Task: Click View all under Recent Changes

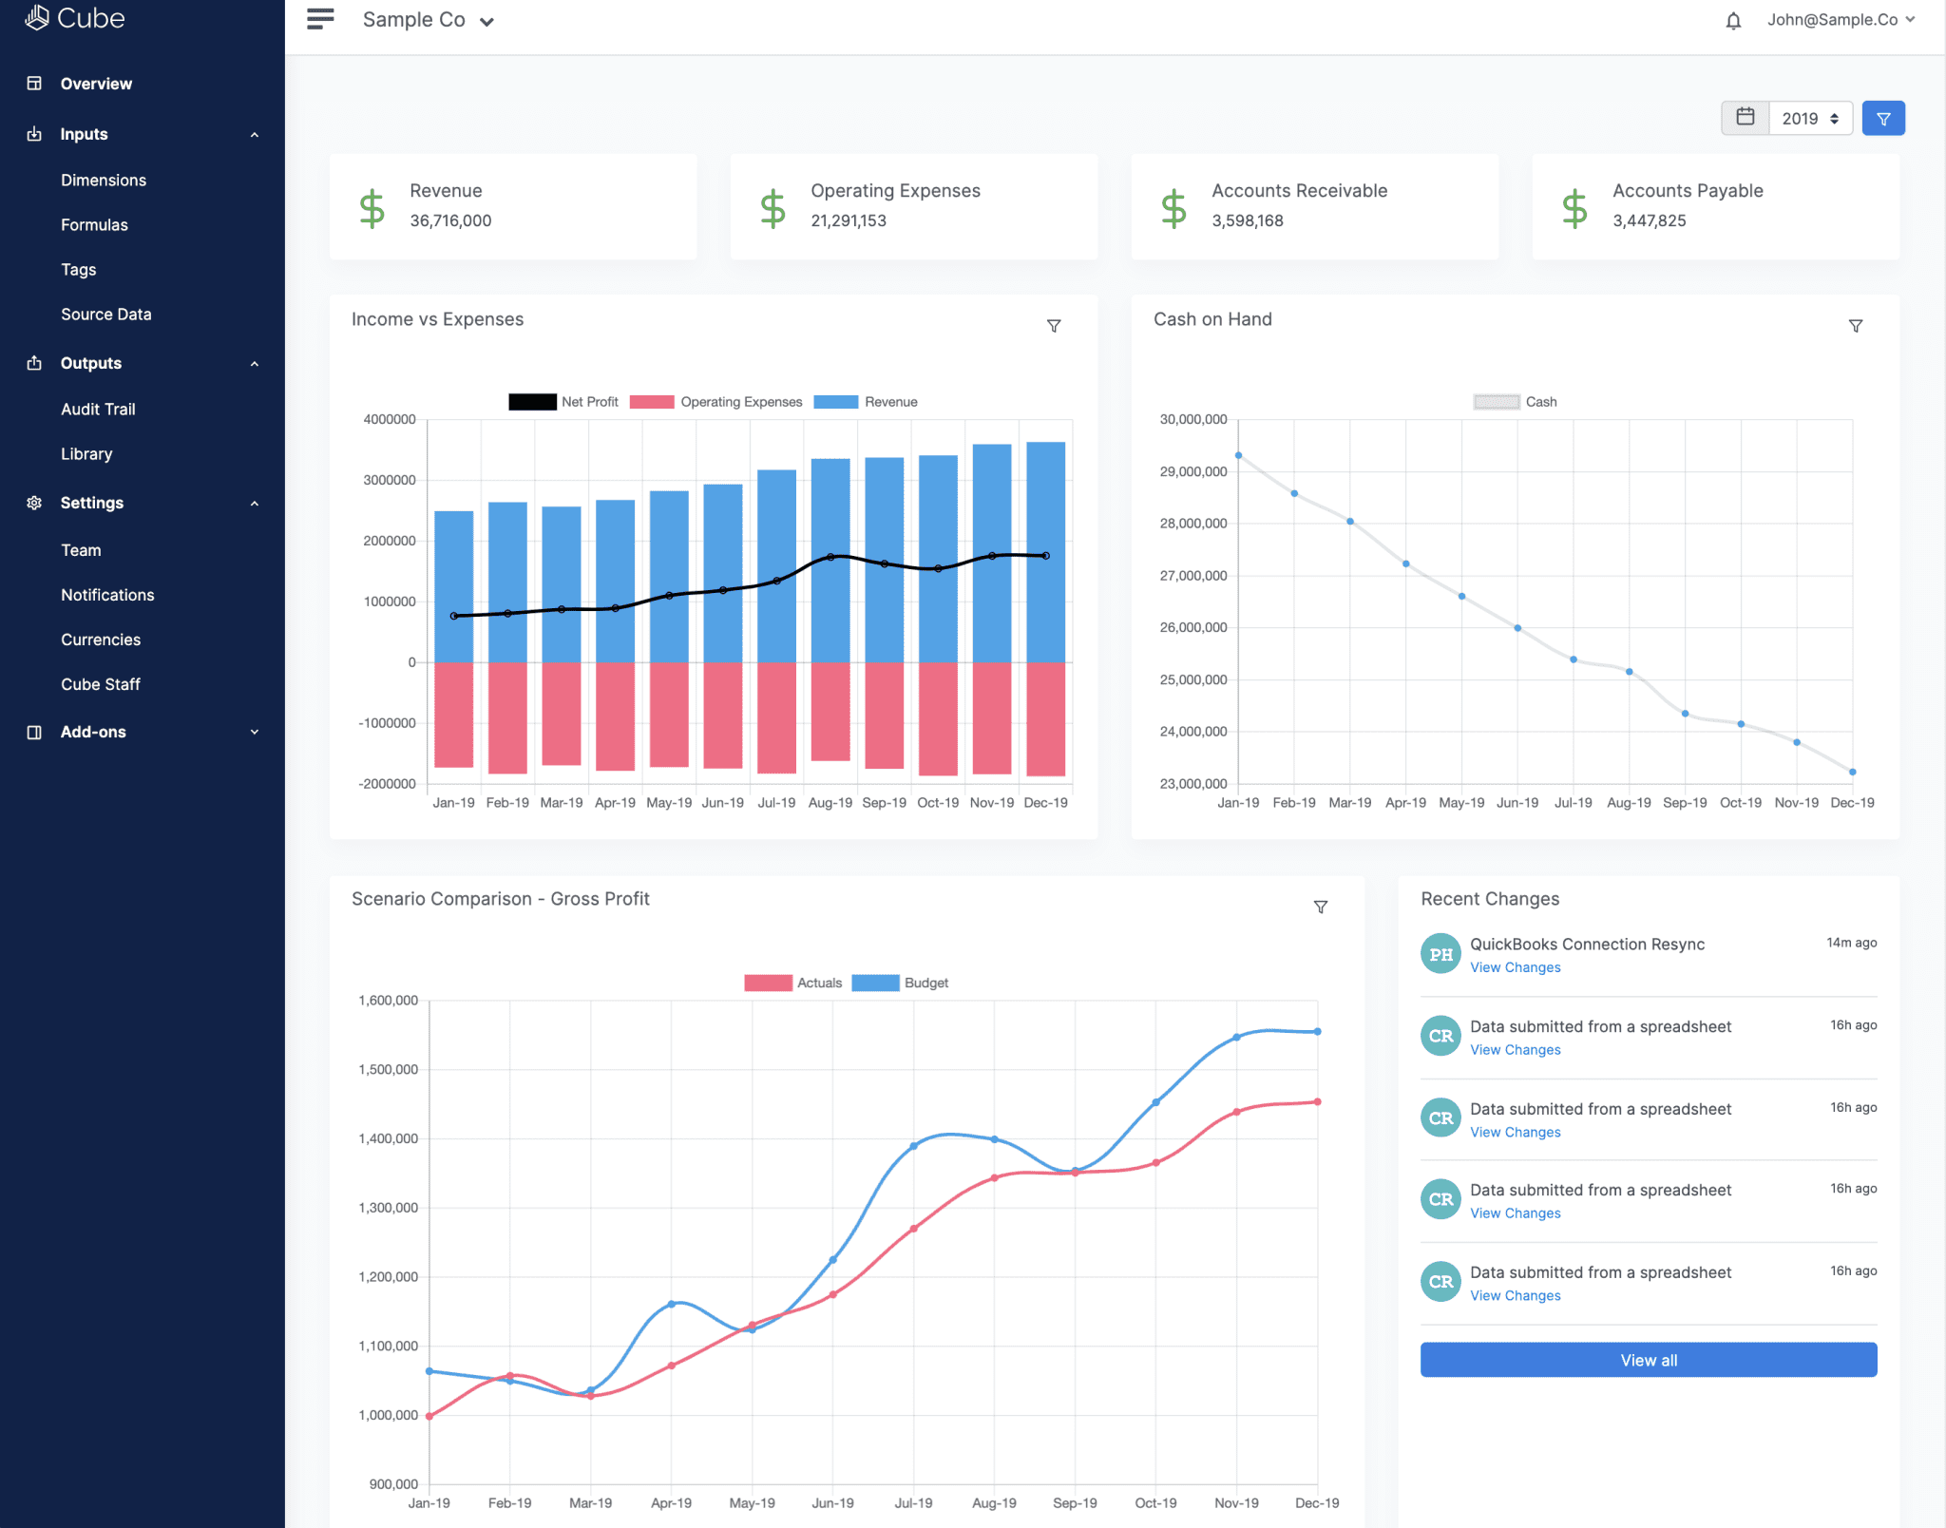Action: pos(1647,1359)
